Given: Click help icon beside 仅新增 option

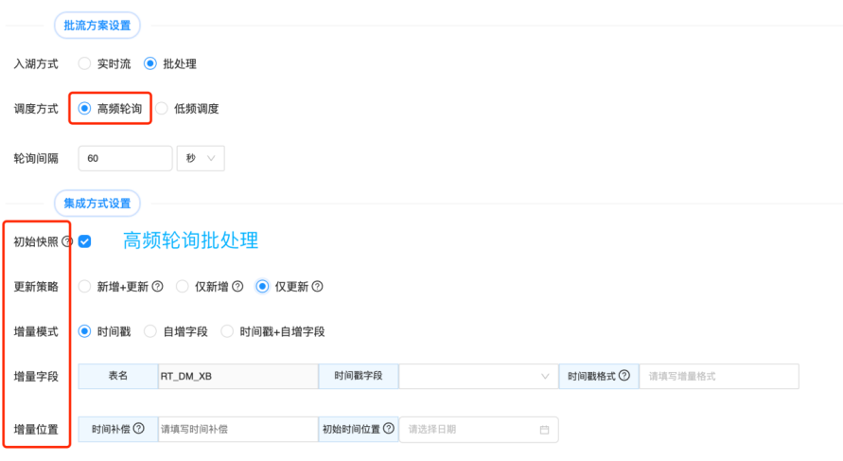Looking at the screenshot, I should [x=237, y=287].
